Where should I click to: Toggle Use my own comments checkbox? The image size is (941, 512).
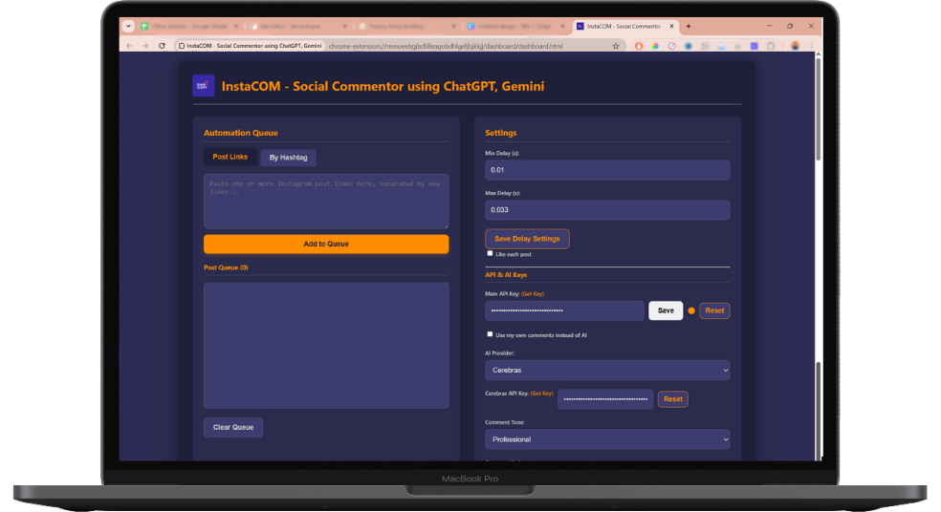point(490,334)
